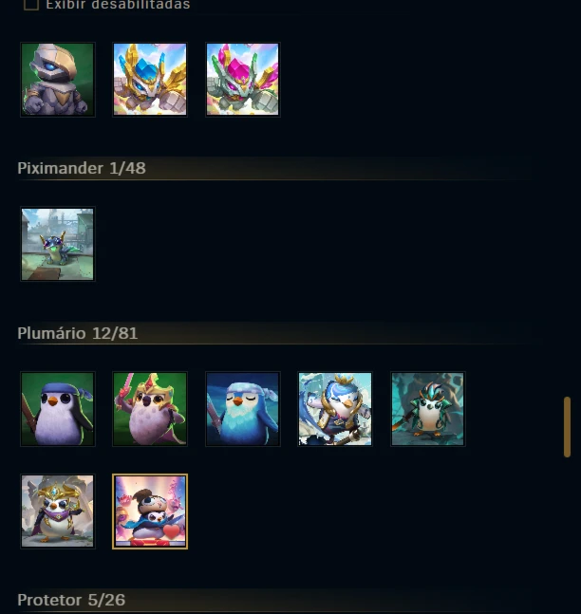Choose the teal armored penguin Plumário
581x614 pixels.
(428, 409)
